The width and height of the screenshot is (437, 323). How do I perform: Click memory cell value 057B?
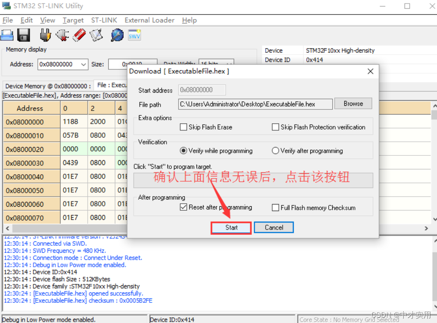(x=74, y=135)
